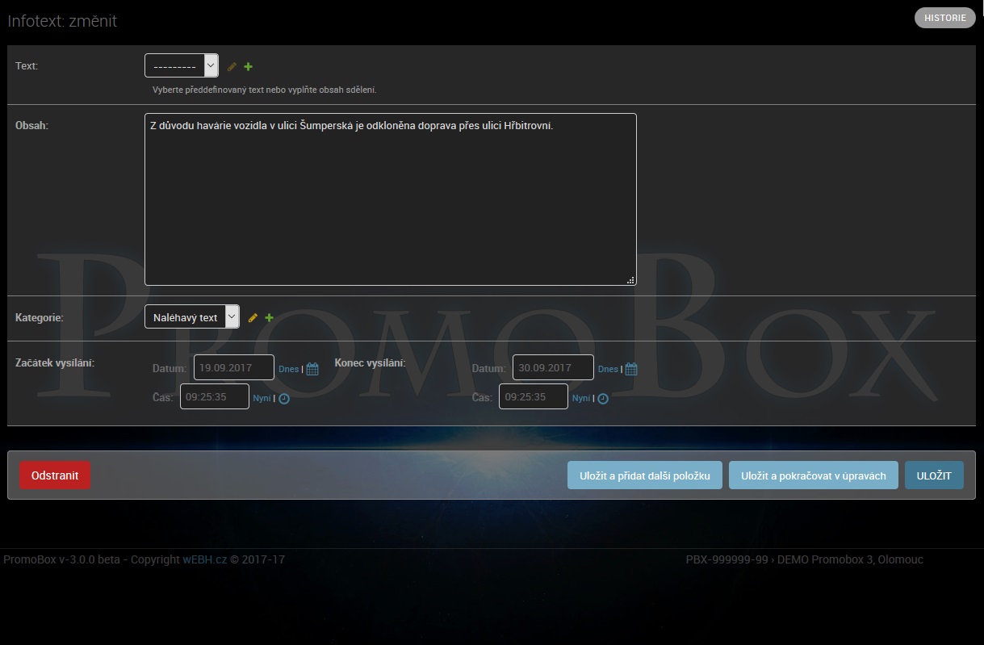
Task: Click Dnes link for start date
Action: pyautogui.click(x=288, y=369)
